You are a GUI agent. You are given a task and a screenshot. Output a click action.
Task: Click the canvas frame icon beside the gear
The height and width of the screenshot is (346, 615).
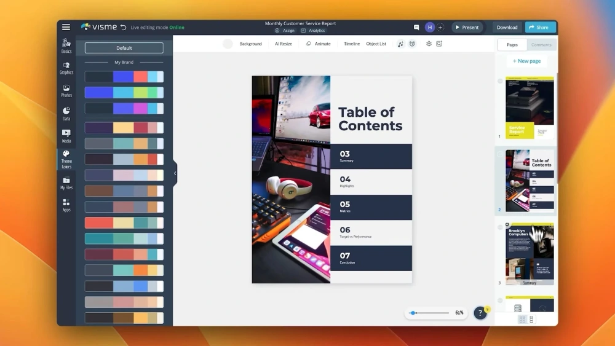tap(439, 44)
